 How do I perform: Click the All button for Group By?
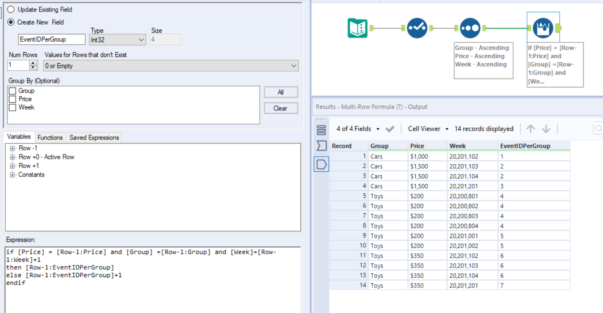[281, 92]
